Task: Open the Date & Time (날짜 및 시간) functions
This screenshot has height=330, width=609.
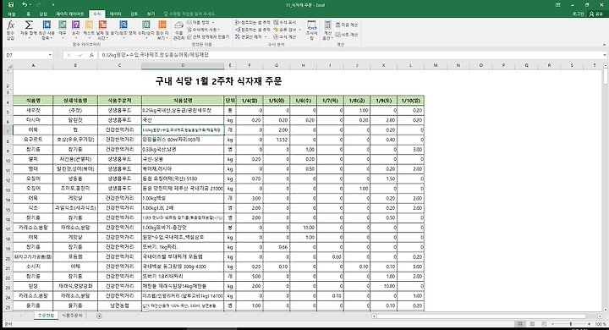Action: (102, 30)
